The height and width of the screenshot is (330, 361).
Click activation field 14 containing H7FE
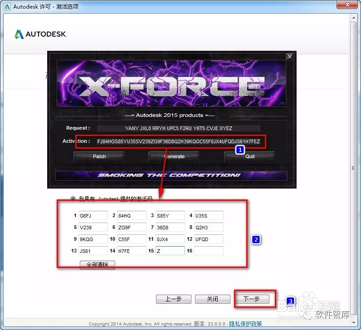click(132, 251)
